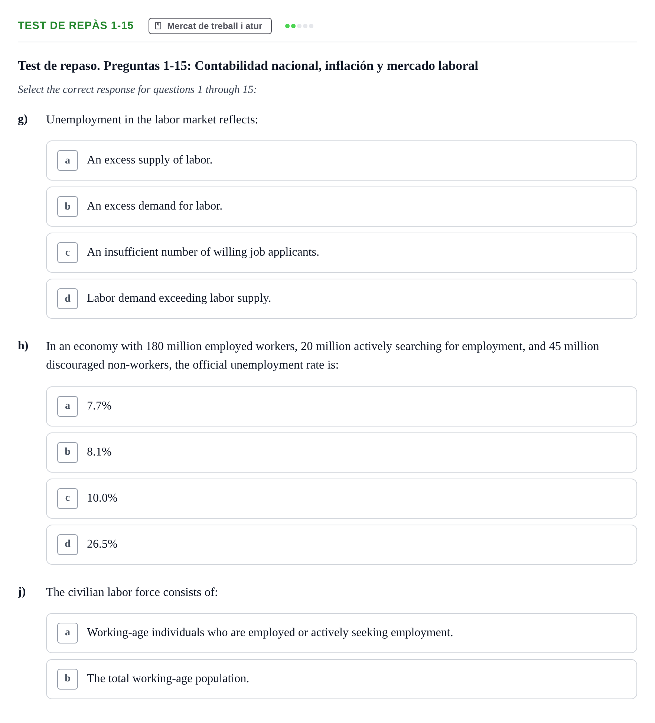Click the question h text about 180 million workers
The height and width of the screenshot is (723, 655).
322,356
